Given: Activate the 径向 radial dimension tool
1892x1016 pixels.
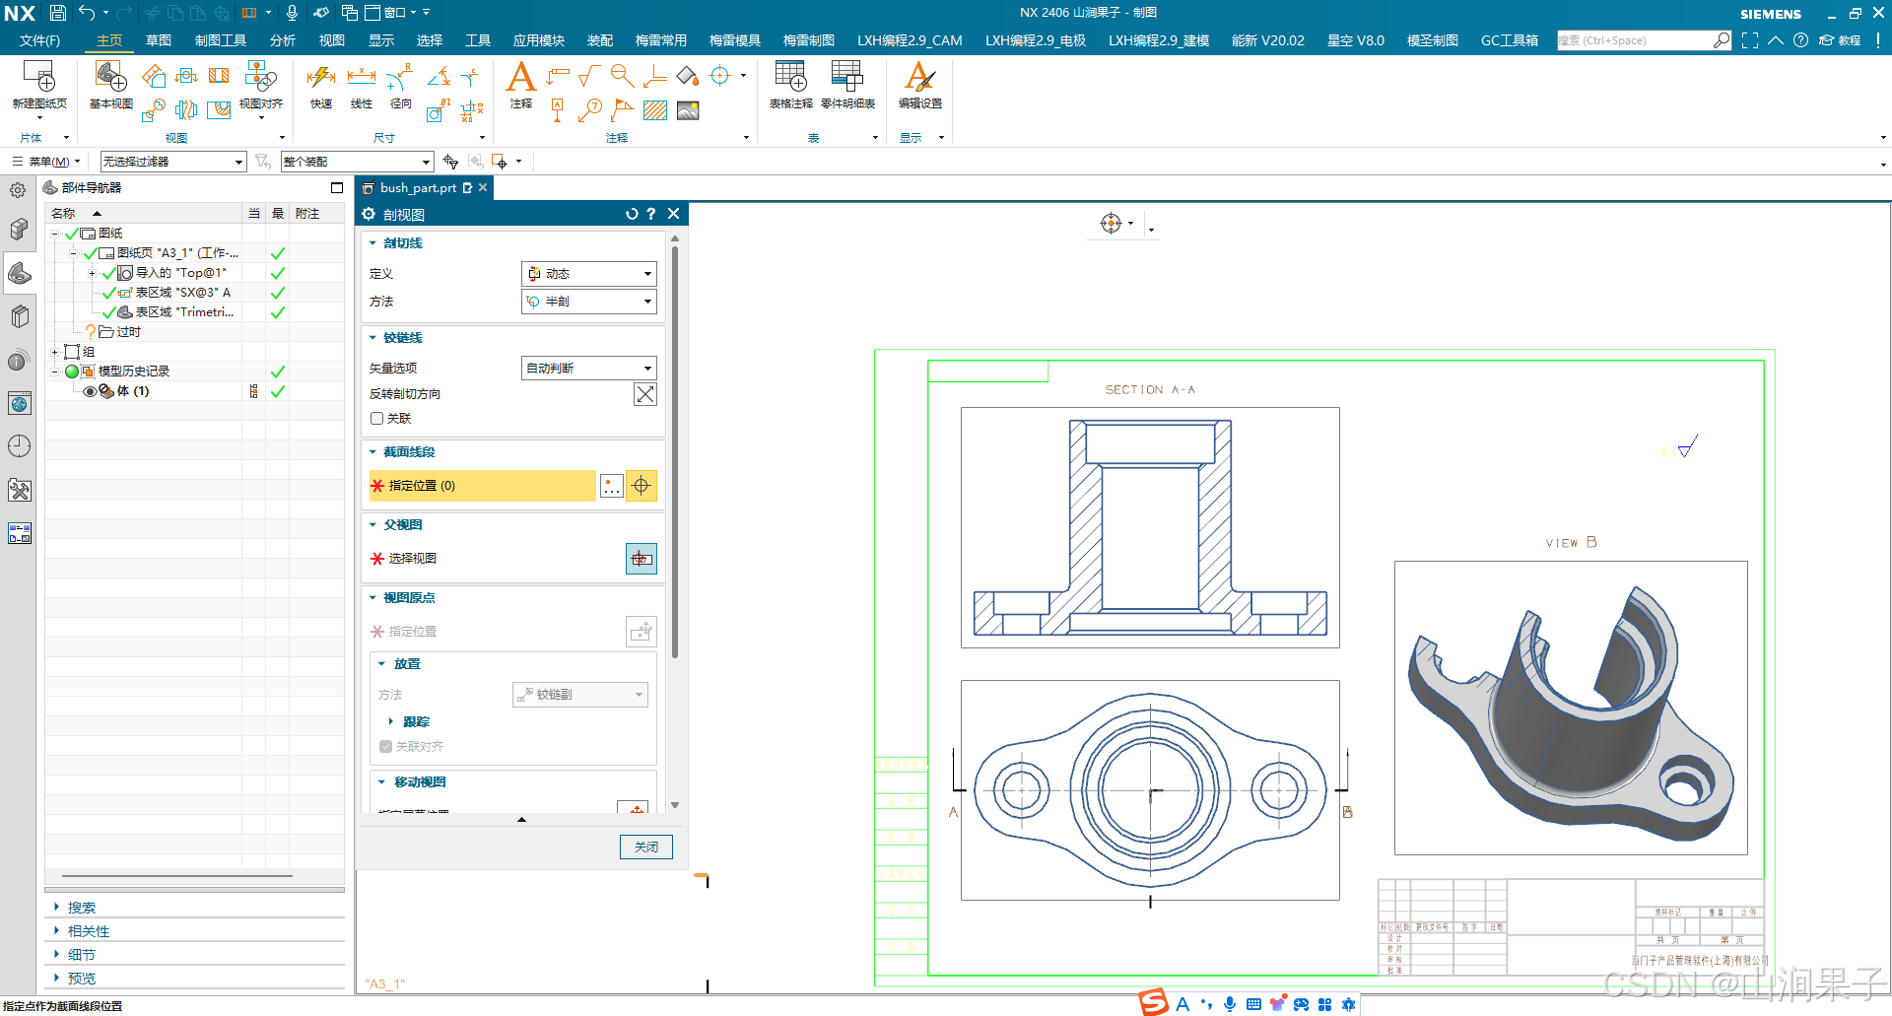Looking at the screenshot, I should coord(400,77).
